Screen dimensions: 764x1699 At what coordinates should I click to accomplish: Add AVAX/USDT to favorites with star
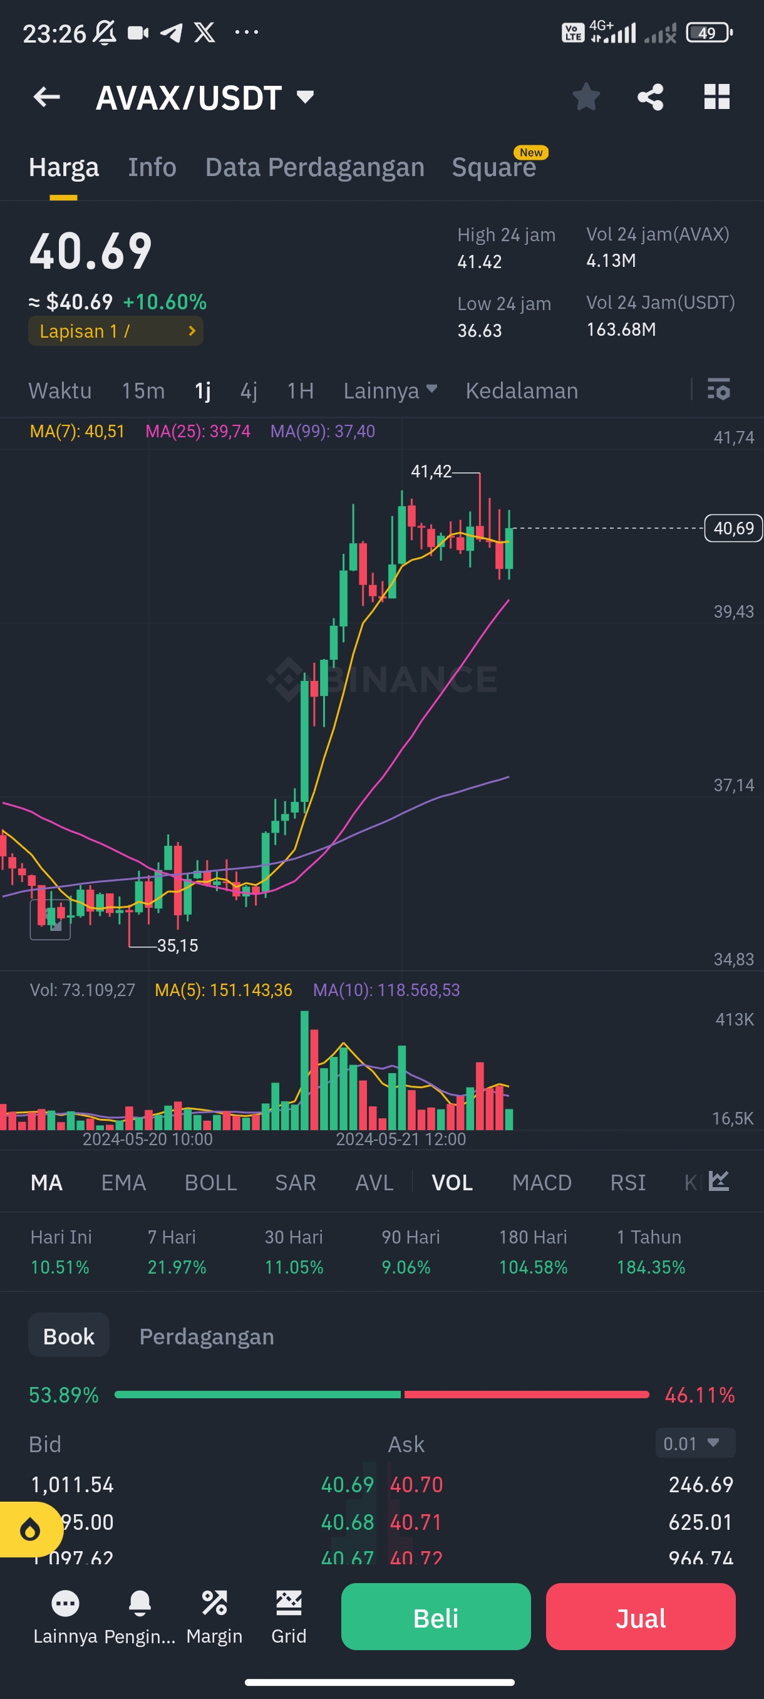(586, 97)
